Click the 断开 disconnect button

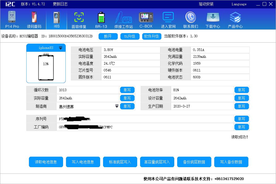click(x=108, y=36)
